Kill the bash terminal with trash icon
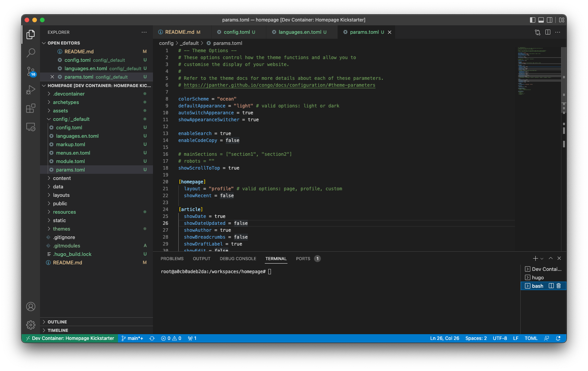The image size is (588, 371). (559, 286)
